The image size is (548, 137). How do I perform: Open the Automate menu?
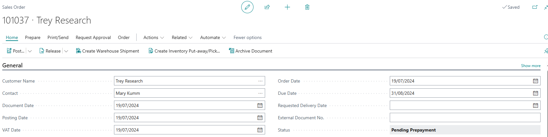tap(213, 37)
